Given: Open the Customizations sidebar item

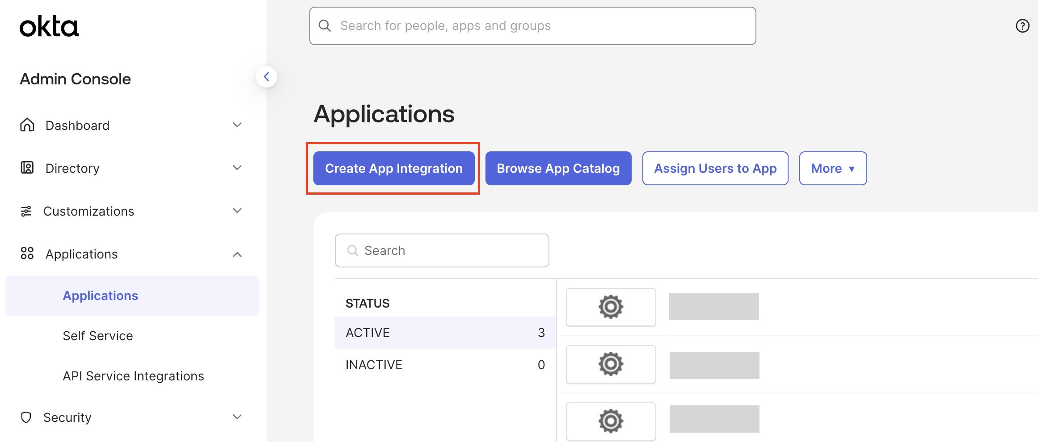Looking at the screenshot, I should [x=132, y=211].
